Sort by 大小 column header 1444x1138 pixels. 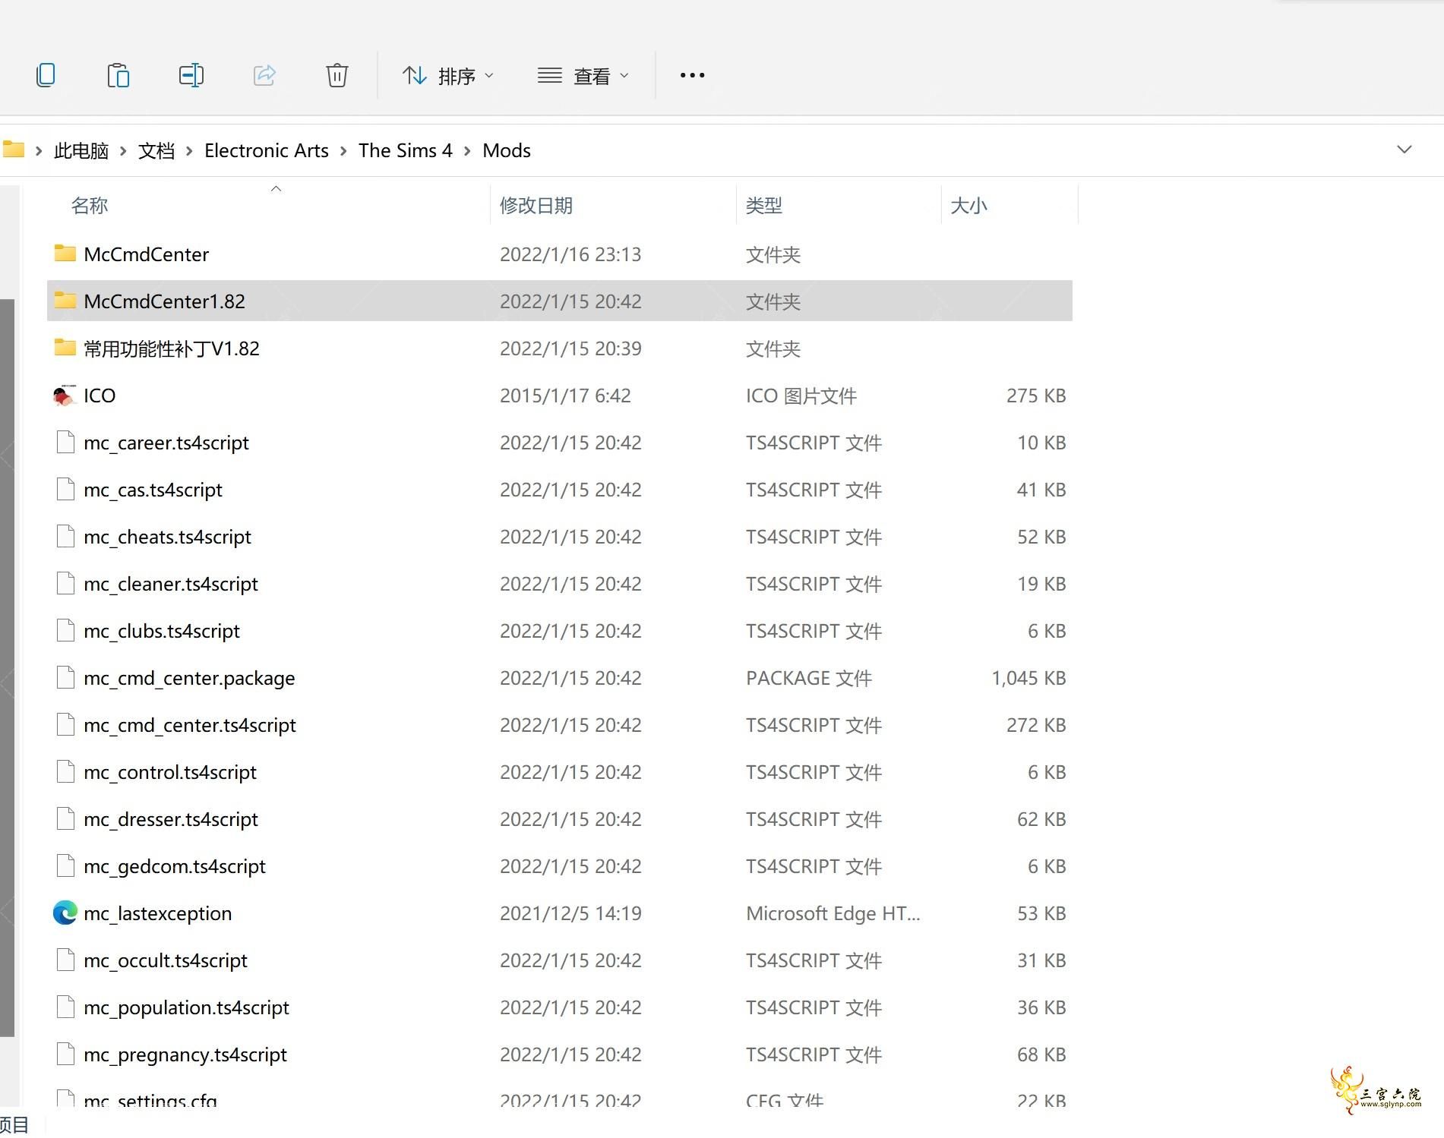pyautogui.click(x=969, y=206)
